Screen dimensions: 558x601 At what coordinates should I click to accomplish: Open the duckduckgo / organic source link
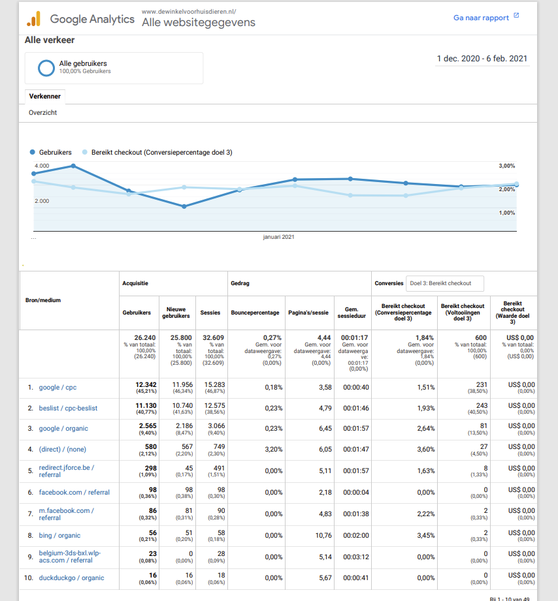(71, 578)
